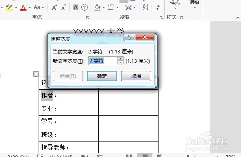Viewport: 241px width, 157px height.
Task: Decrease new text width with down spinner
Action: (x=120, y=63)
